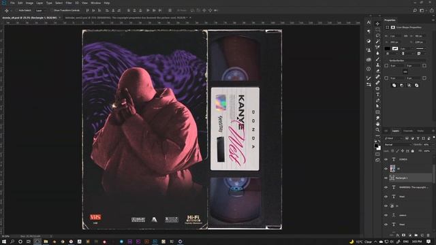Open the blend mode Normal dropdown

398,145
